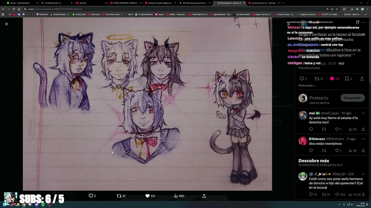Switch to 'Probando comida callejera' tab
This screenshot has height=208, width=371.
[x=160, y=3]
